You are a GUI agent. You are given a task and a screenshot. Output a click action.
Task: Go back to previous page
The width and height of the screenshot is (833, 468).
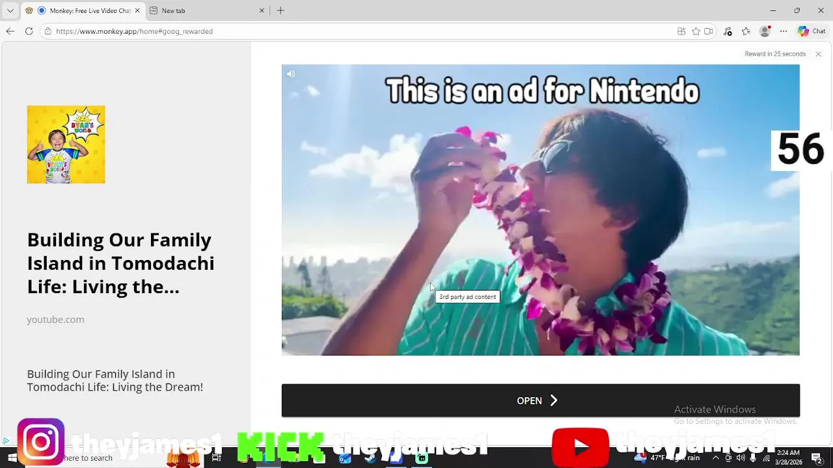(x=10, y=31)
